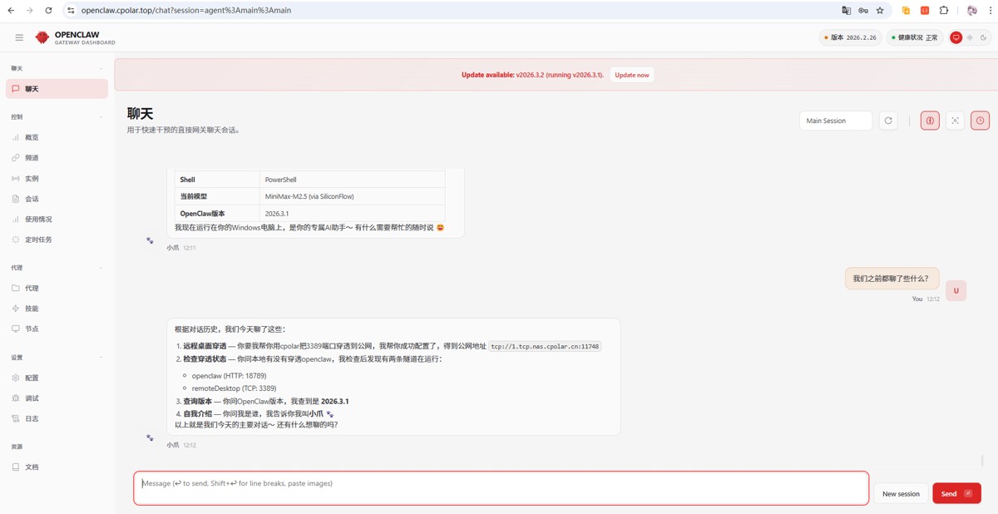998x514 pixels.
Task: Click the user avatar U
Action: (x=956, y=290)
